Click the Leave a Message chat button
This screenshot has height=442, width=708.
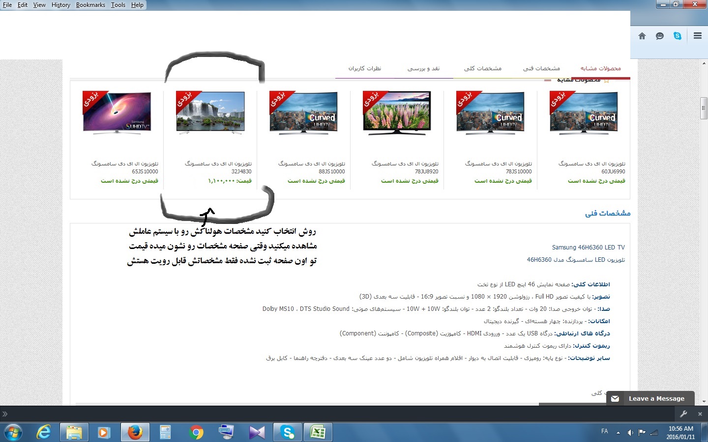click(650, 398)
